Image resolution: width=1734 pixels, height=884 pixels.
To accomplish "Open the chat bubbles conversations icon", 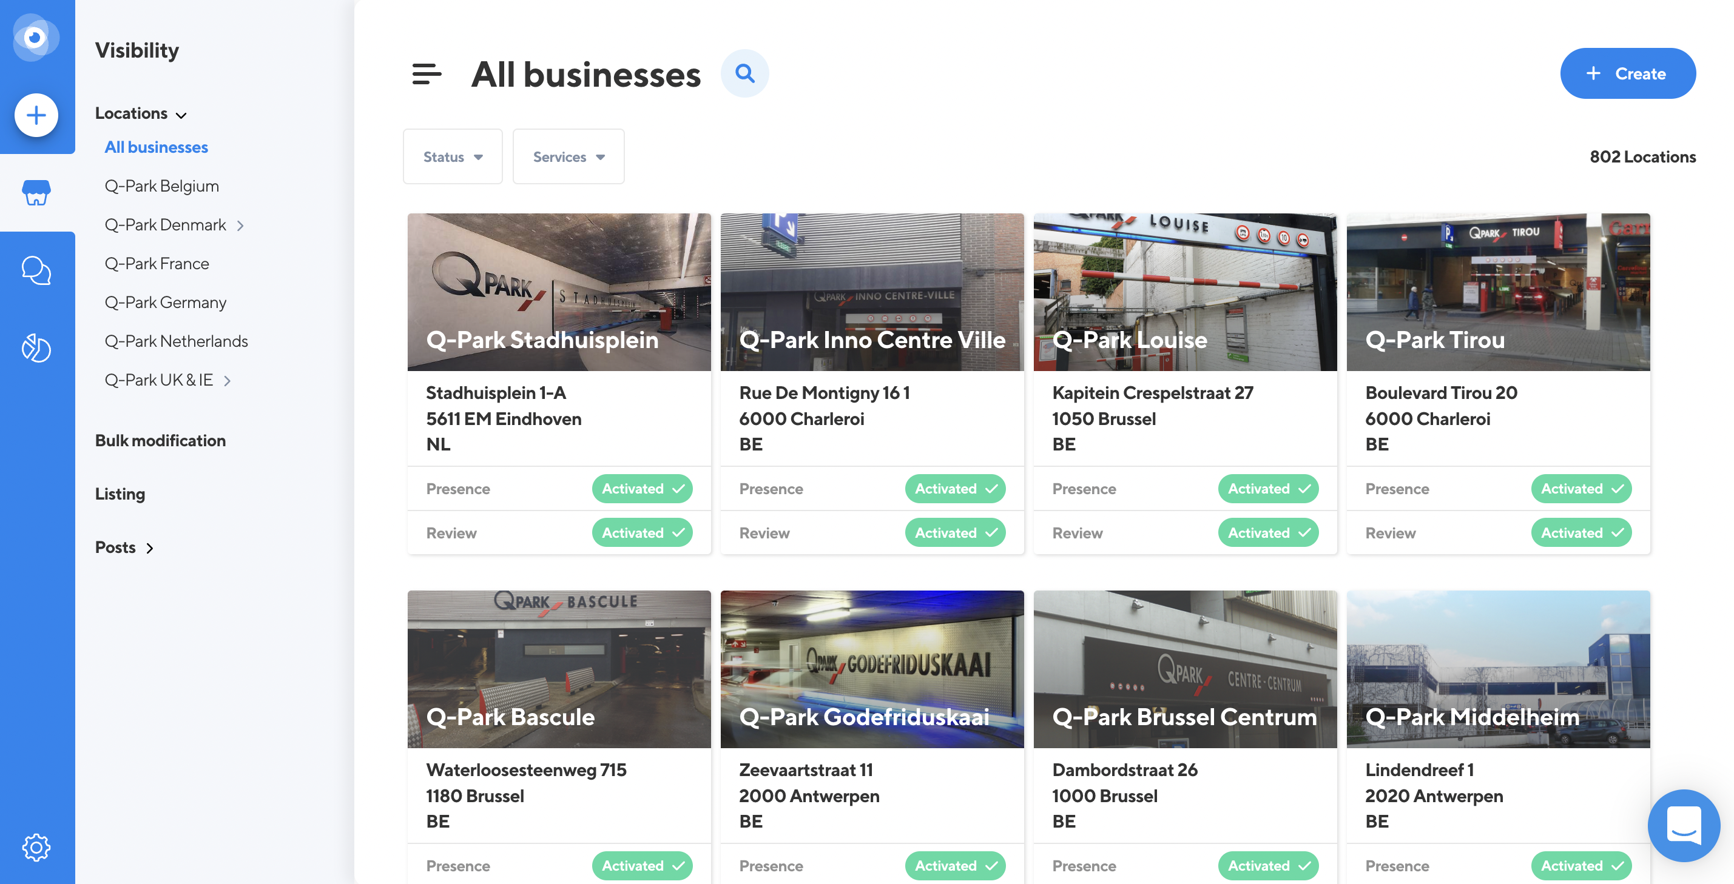I will point(36,270).
